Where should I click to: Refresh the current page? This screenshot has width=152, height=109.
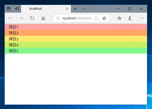[32, 18]
